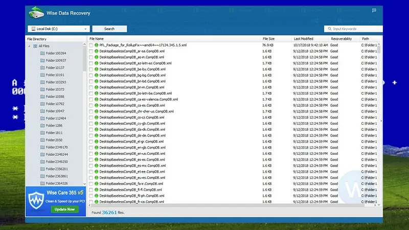Tick checkbox for DesktopBaselessCompDB_az-latn-az file
Viewport: 409px width, 230px height.
tap(91, 63)
